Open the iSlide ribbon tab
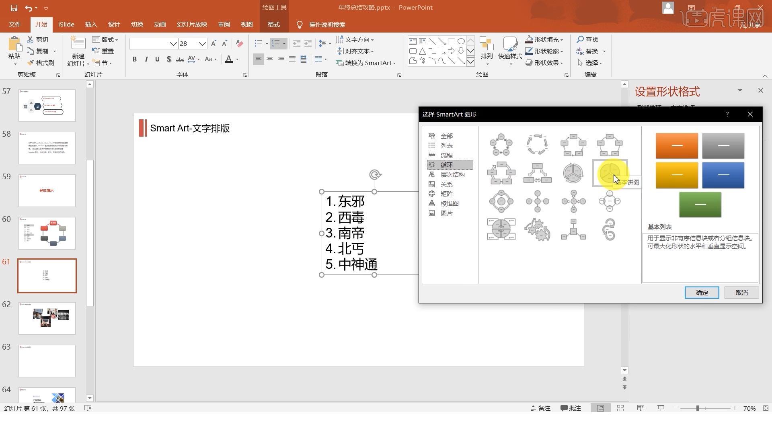 click(x=66, y=25)
